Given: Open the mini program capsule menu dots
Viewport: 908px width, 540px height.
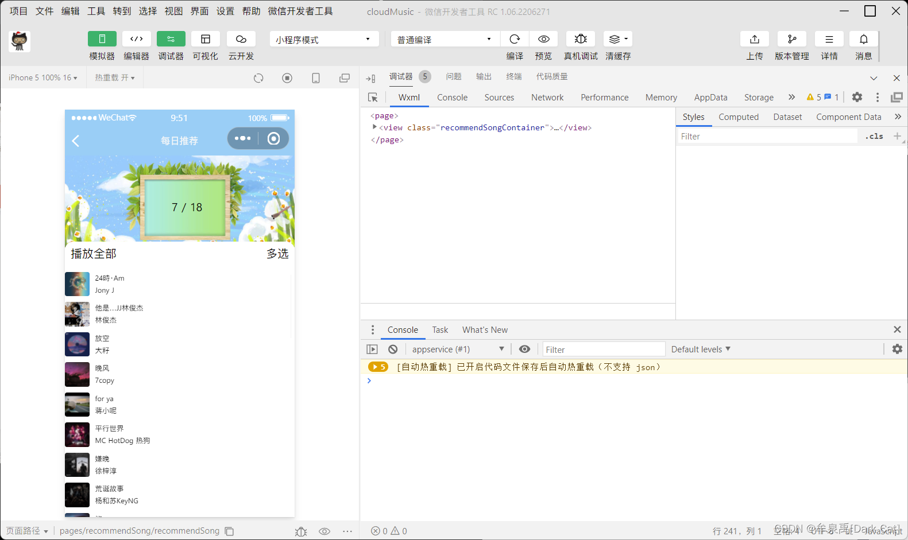Looking at the screenshot, I should click(243, 138).
